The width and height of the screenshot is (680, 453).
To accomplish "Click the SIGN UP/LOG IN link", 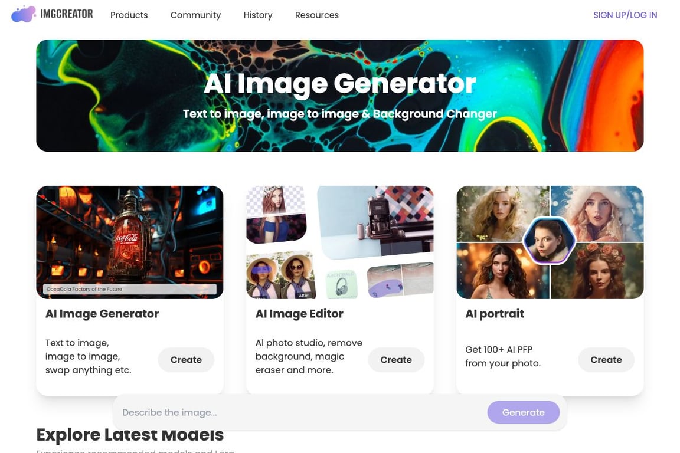I will click(625, 15).
